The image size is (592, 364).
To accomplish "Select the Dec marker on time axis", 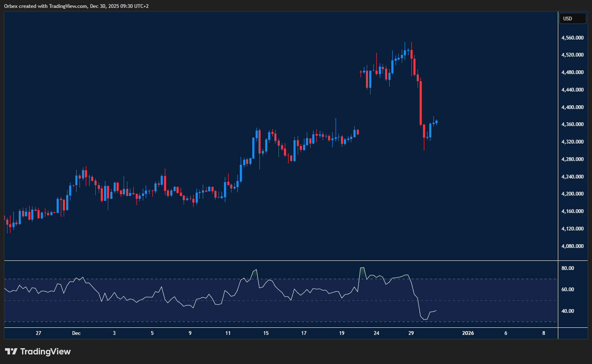I will [76, 333].
